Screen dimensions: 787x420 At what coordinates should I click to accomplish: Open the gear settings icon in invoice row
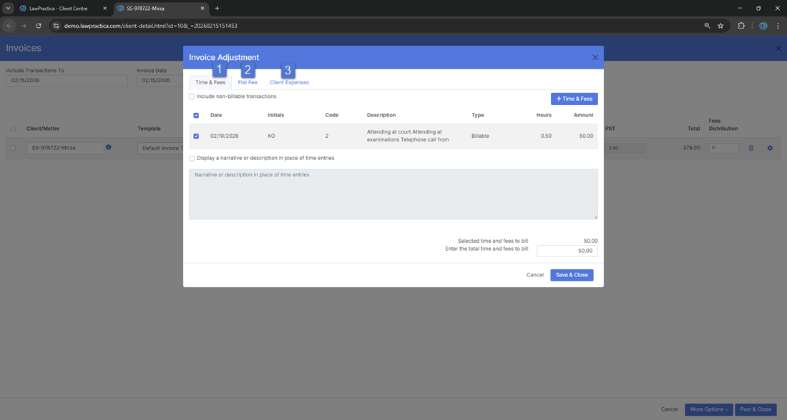(x=770, y=148)
